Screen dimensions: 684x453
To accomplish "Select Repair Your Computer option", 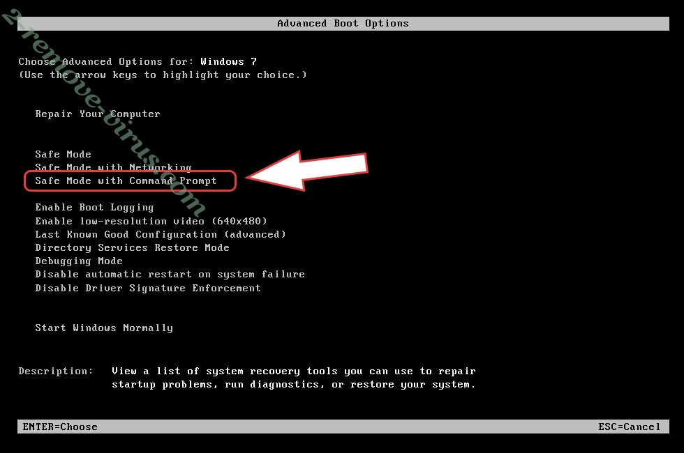I will tap(98, 114).
